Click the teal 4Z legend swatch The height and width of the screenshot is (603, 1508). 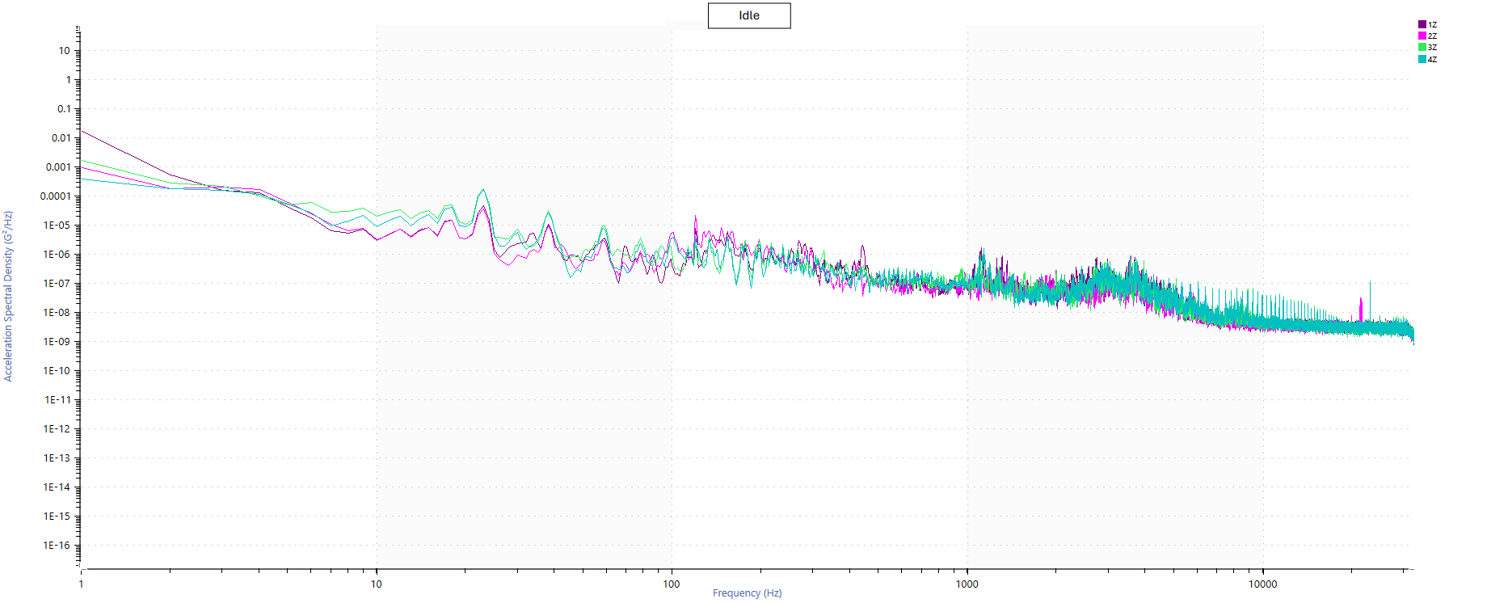[x=1422, y=59]
